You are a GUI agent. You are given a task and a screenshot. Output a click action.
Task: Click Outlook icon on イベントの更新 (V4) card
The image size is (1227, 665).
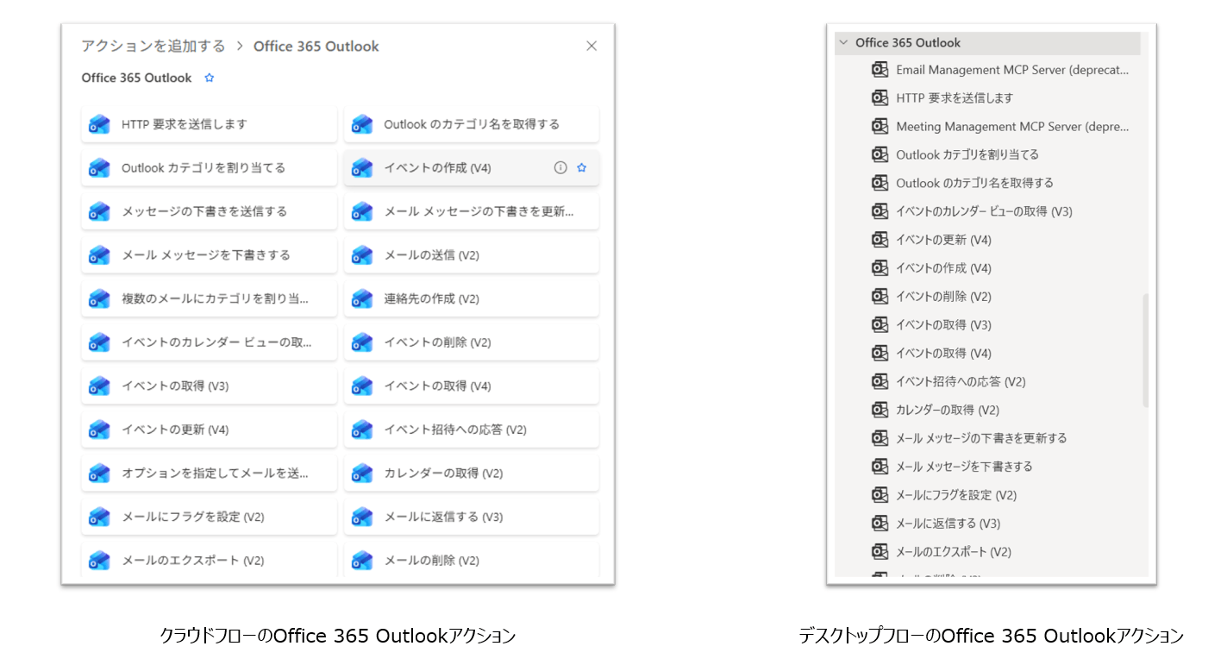click(x=99, y=430)
